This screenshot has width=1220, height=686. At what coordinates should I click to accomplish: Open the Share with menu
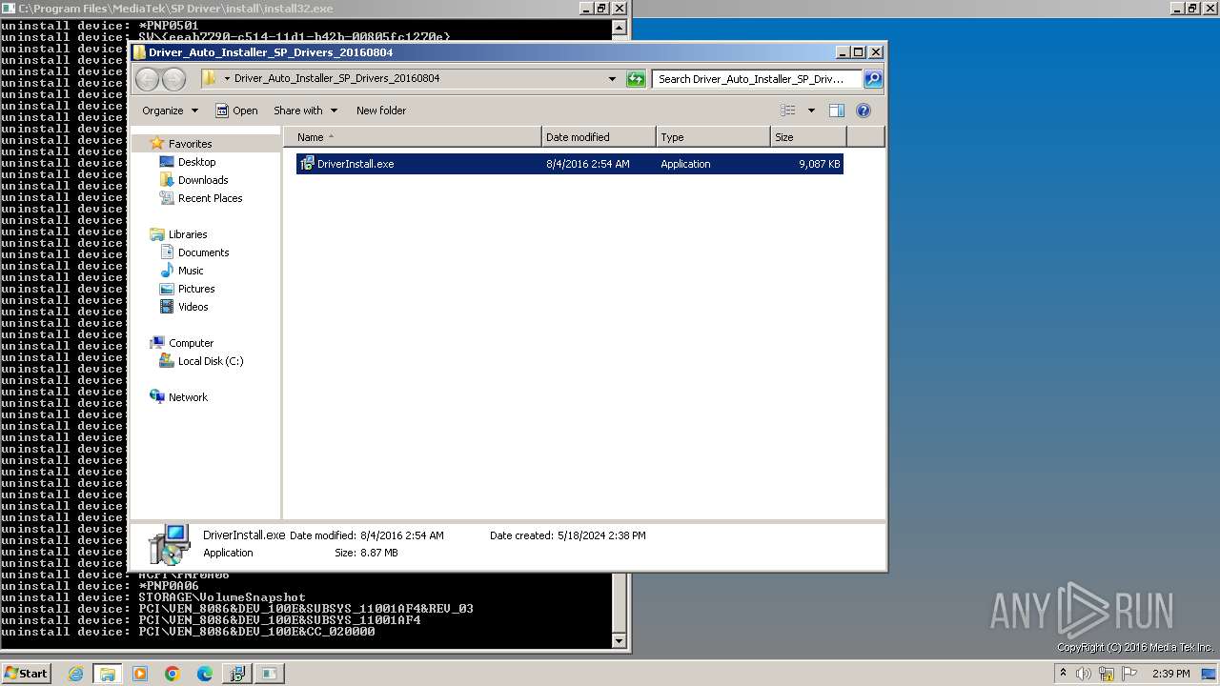[x=305, y=111]
